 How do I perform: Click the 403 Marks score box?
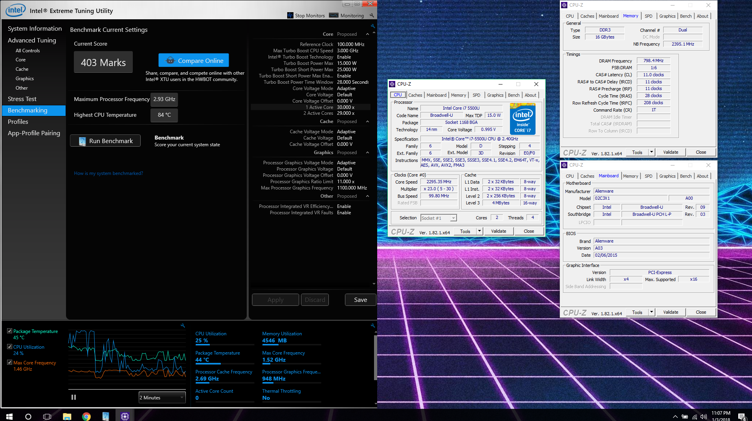pos(103,62)
